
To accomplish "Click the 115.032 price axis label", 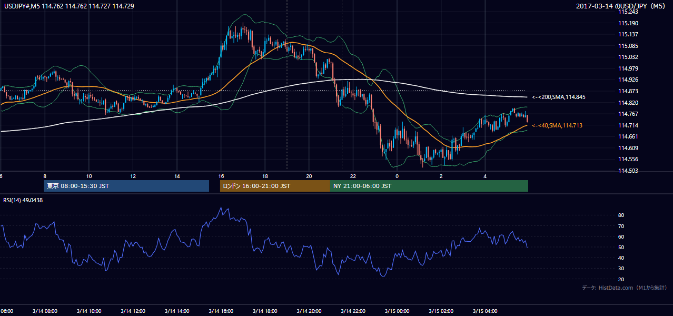I will 628,57.
